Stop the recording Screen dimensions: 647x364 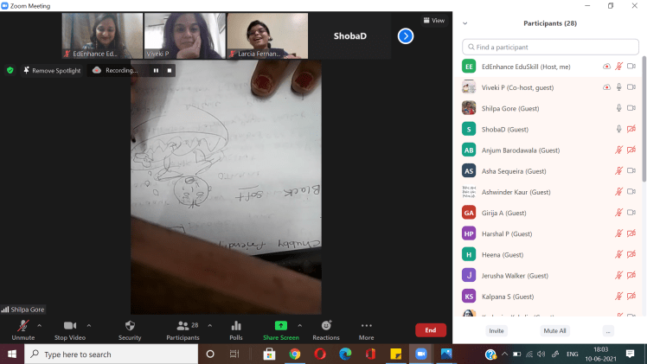[x=170, y=70]
